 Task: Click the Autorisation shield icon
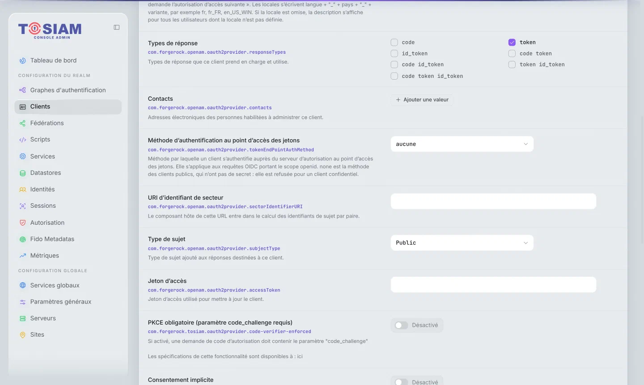22,222
